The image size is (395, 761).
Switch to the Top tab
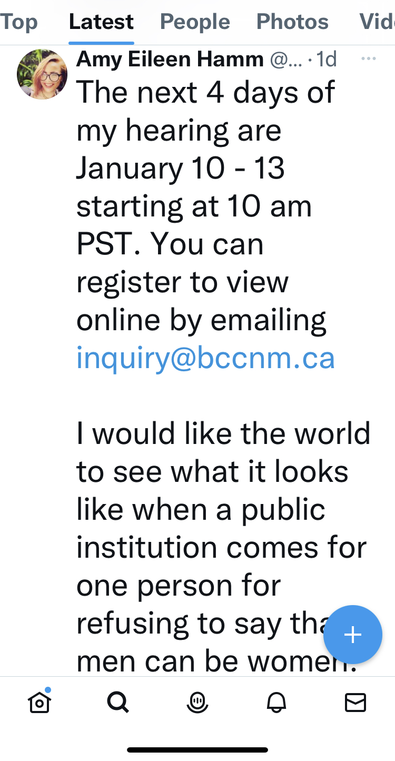click(19, 22)
